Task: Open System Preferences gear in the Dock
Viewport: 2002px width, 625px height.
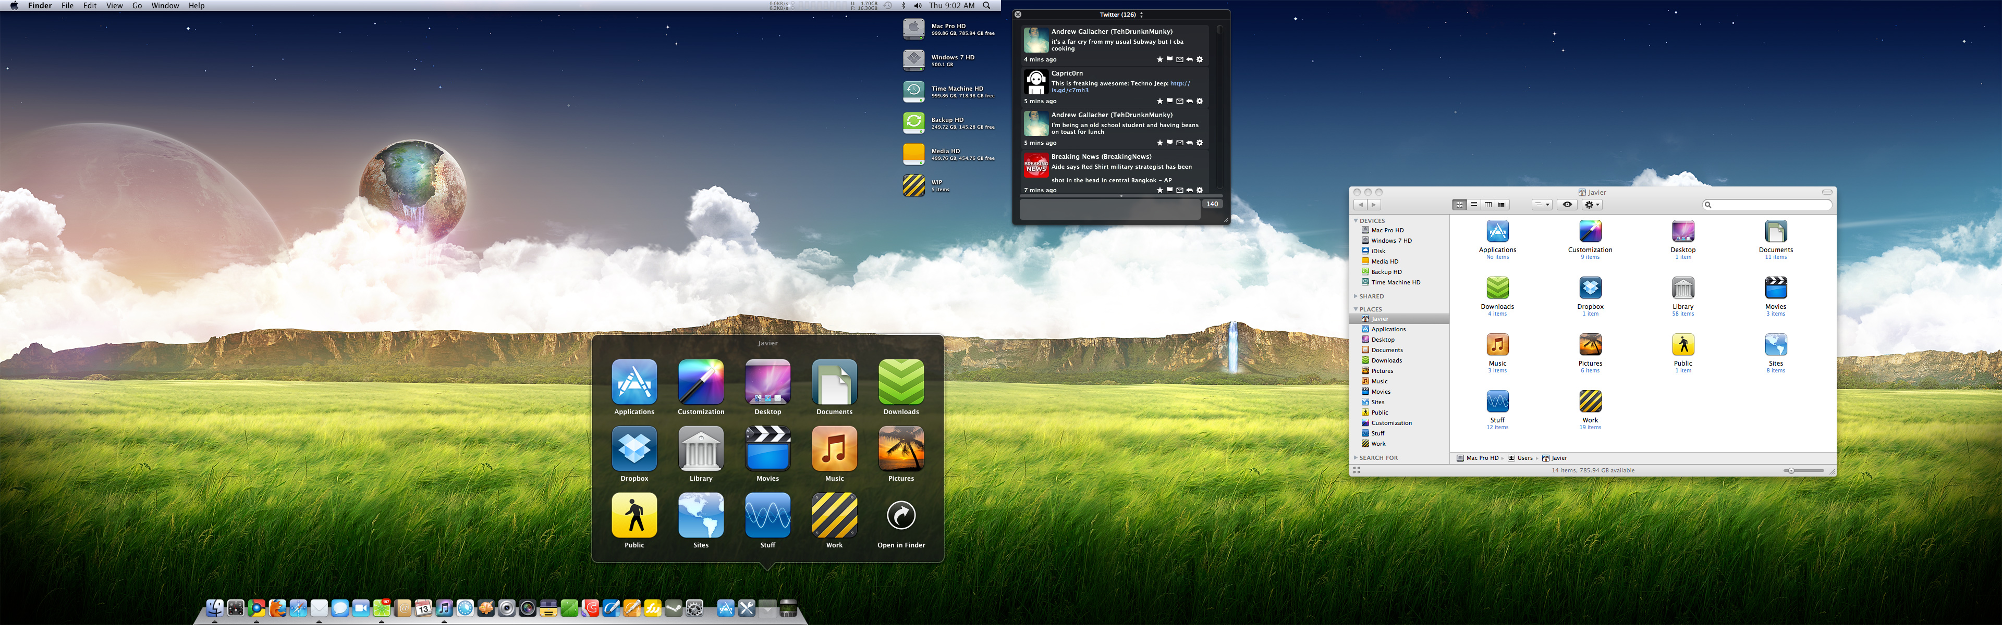Action: tap(694, 608)
